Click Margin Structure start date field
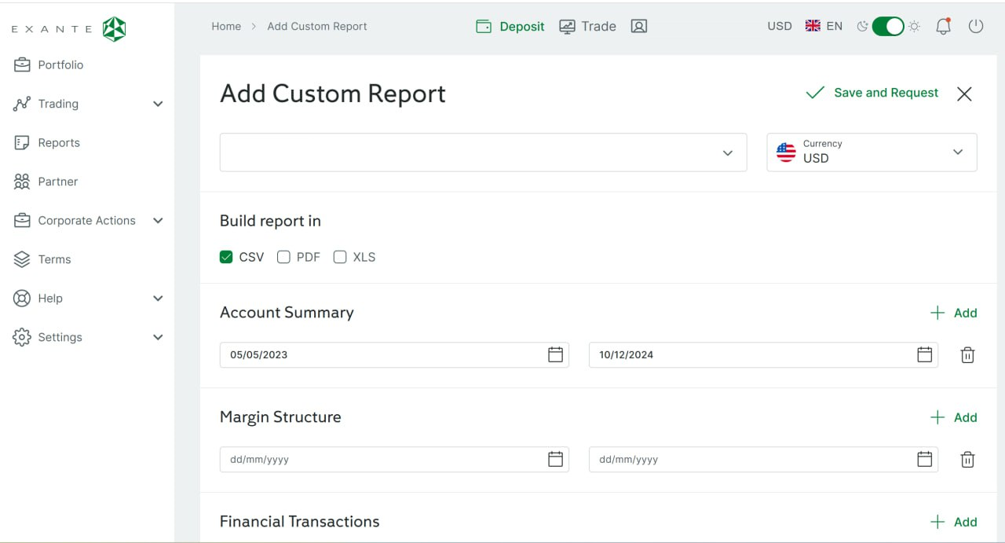The height and width of the screenshot is (543, 1005). point(385,460)
